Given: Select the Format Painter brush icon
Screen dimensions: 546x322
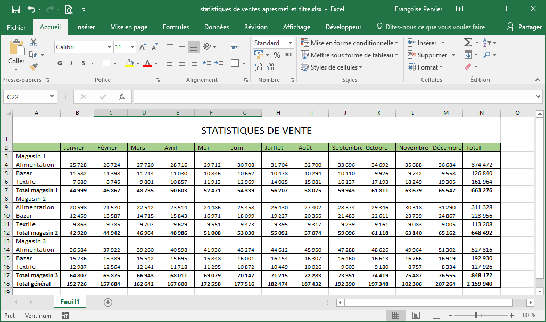Looking at the screenshot, I should click(x=34, y=67).
